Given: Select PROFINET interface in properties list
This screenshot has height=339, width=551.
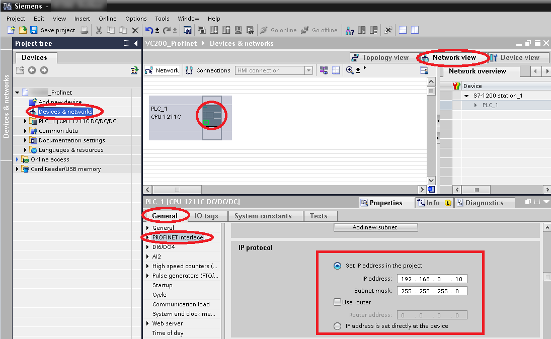Looking at the screenshot, I should coord(178,237).
